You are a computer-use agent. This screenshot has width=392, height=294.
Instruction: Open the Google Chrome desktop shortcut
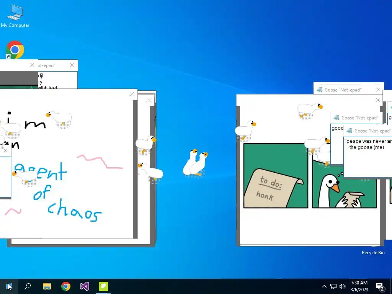point(15,49)
